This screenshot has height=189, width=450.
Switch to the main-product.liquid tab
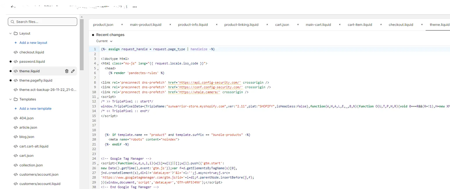(x=146, y=25)
